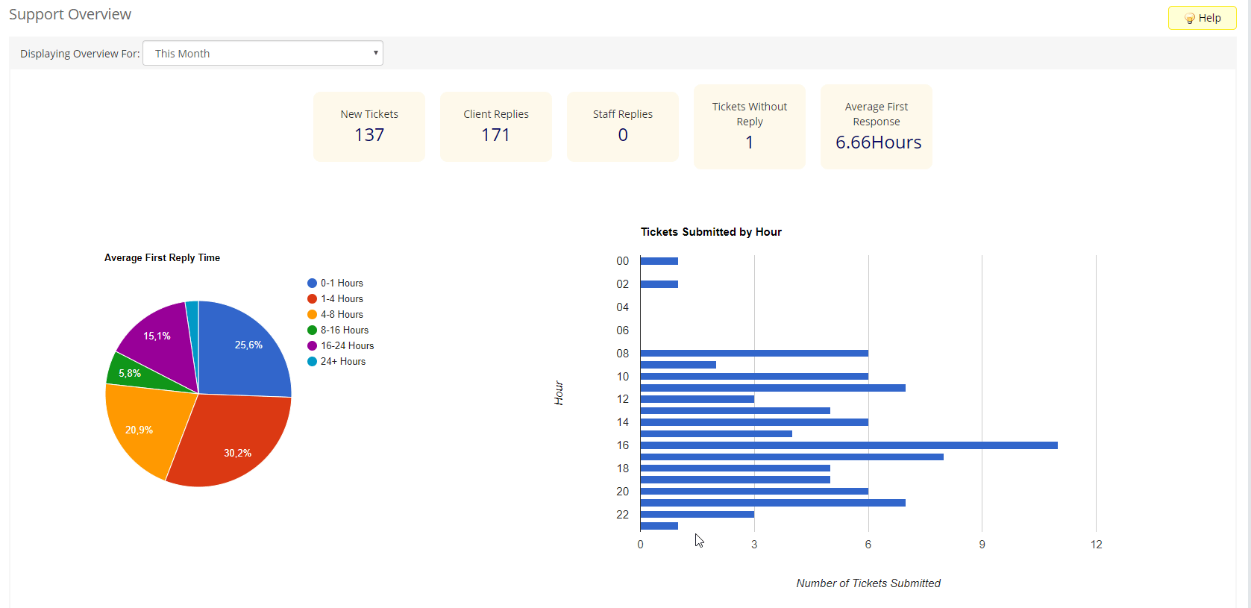Click the New Tickets stat card
The image size is (1251, 608).
point(369,126)
